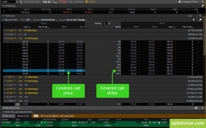Click put bid 163.91 for strike 165
The width and height of the screenshot is (206, 128).
pyautogui.click(x=133, y=71)
